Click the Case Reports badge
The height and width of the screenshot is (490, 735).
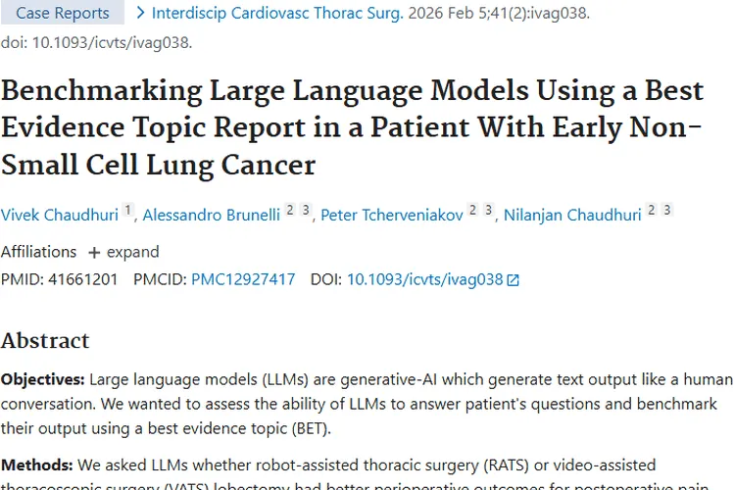point(62,13)
